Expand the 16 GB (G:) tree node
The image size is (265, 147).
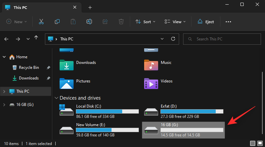[4, 105]
